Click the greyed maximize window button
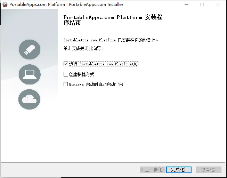227x178 pixels. (202, 5)
